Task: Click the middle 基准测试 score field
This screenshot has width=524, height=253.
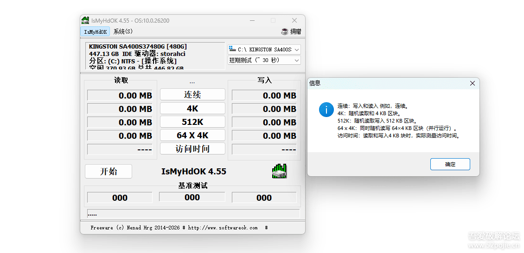Action: click(192, 197)
